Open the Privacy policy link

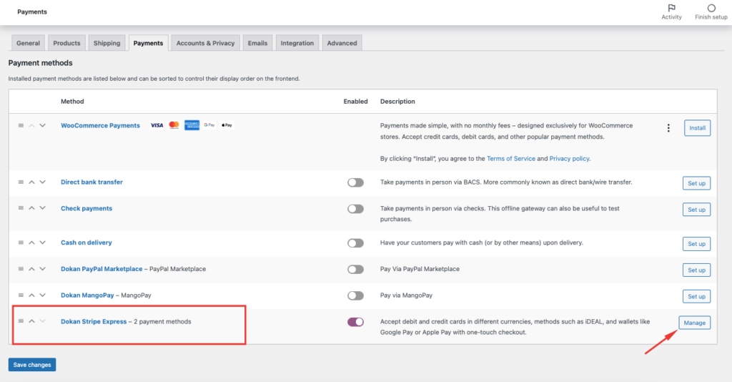pyautogui.click(x=569, y=159)
